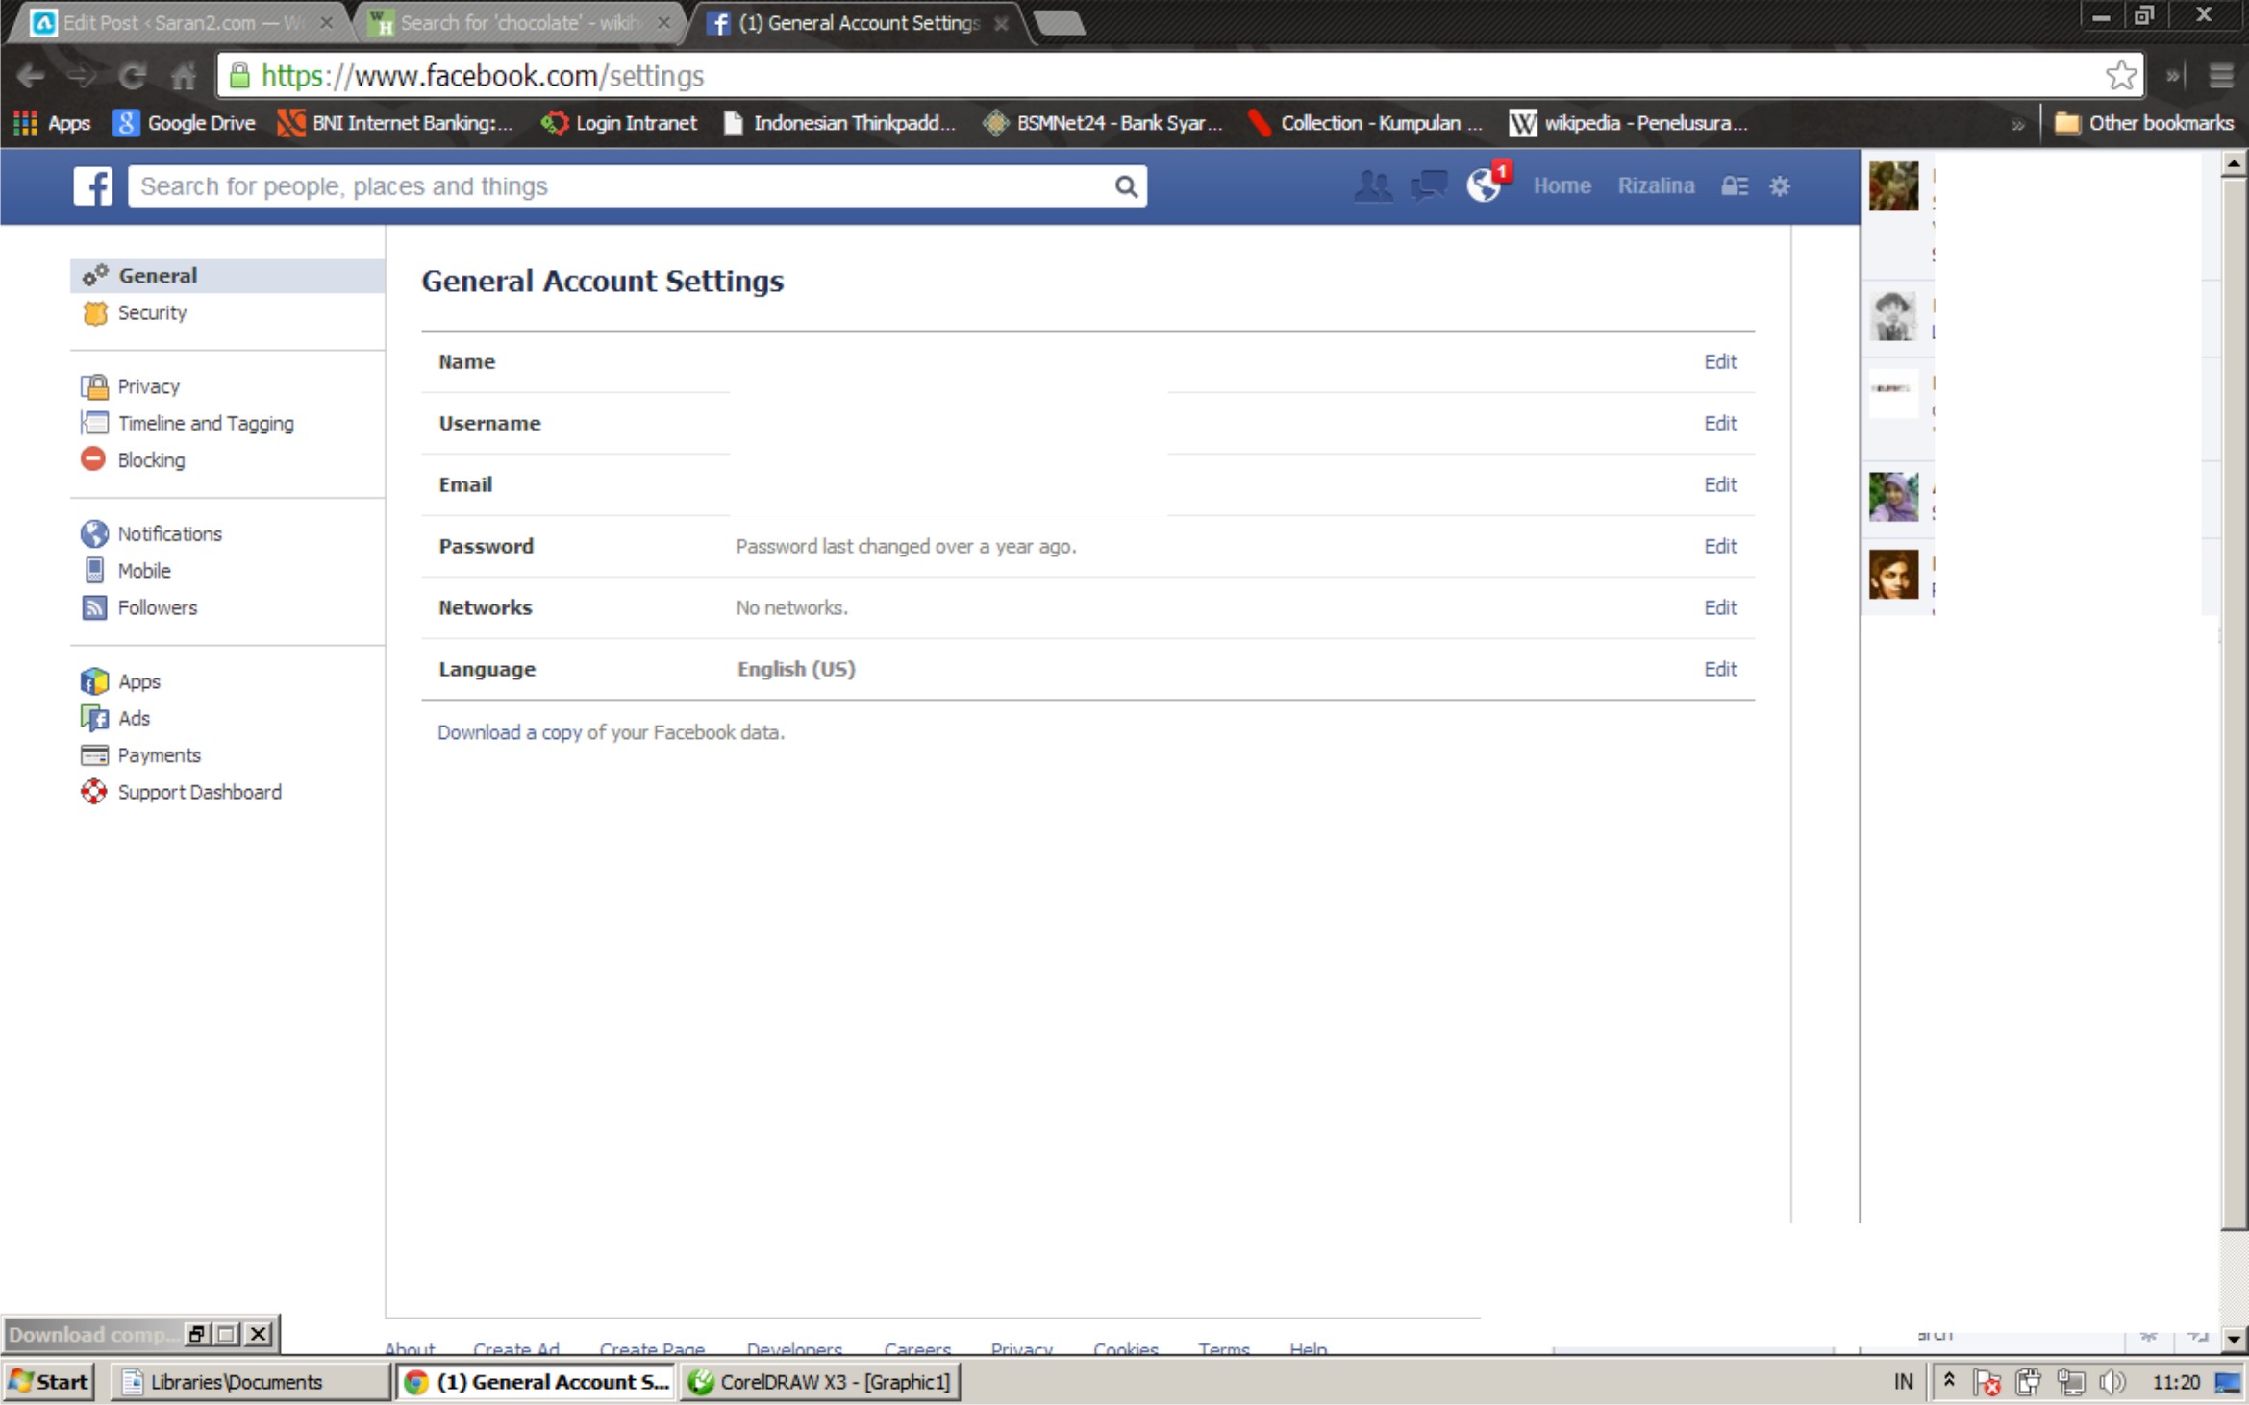Open the account gear menu icon
This screenshot has height=1405, width=2249.
1780,185
